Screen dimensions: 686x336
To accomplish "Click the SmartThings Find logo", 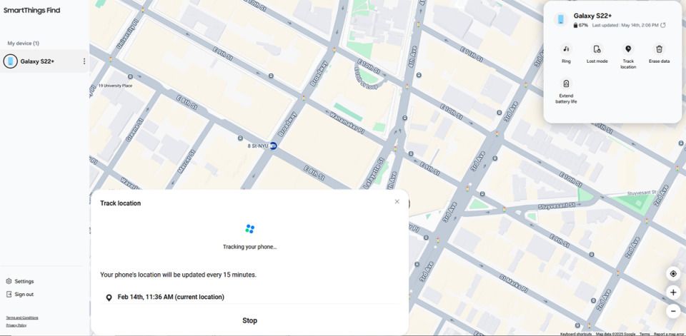I will point(32,11).
